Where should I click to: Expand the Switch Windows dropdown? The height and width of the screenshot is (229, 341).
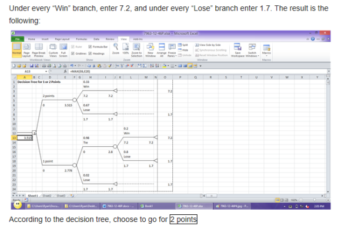tap(252, 50)
